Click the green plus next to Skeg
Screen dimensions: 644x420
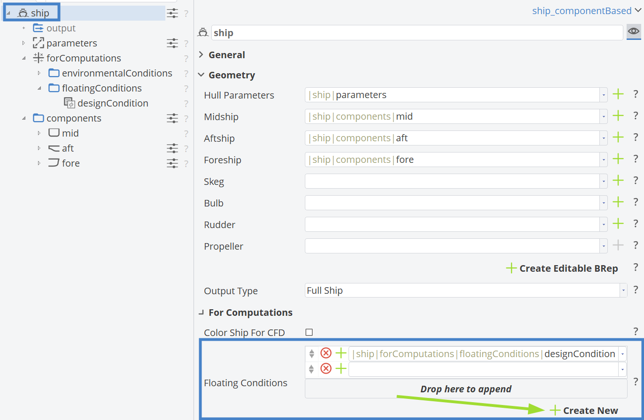click(x=618, y=181)
